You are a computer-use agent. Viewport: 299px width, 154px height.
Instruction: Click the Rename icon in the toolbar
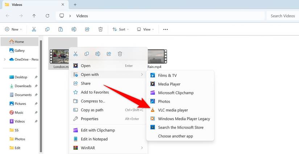tap(74, 29)
